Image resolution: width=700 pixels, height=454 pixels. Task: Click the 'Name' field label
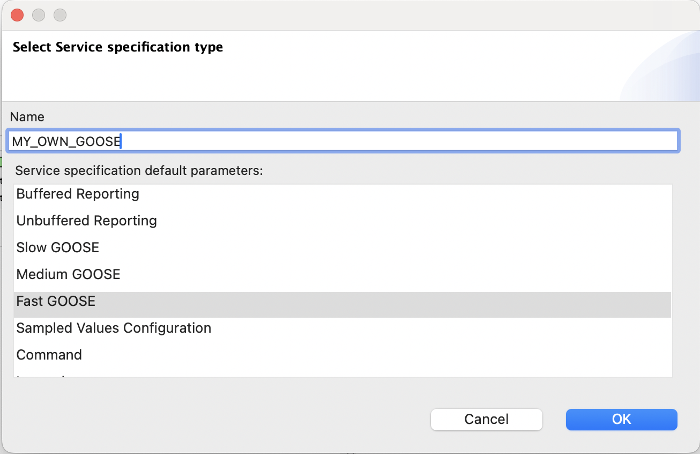[x=27, y=117]
